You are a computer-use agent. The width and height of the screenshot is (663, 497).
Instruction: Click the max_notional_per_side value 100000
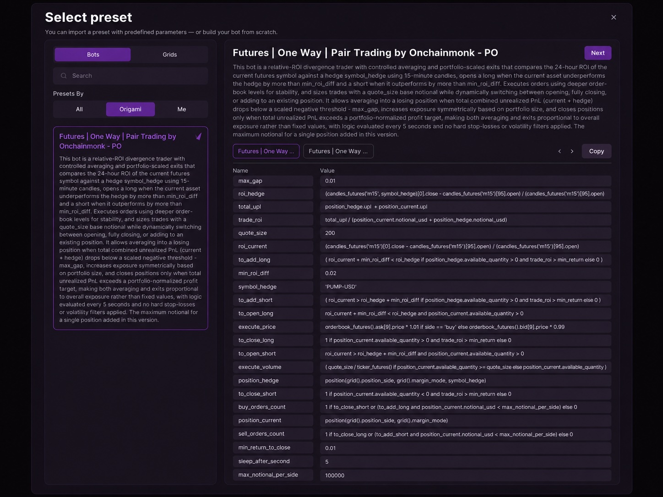pos(466,475)
